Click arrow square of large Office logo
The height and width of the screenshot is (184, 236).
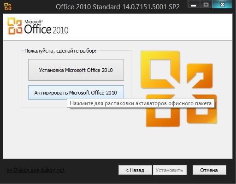point(200,76)
